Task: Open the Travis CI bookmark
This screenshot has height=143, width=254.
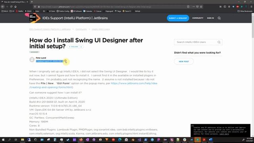Action: (x=127, y=11)
